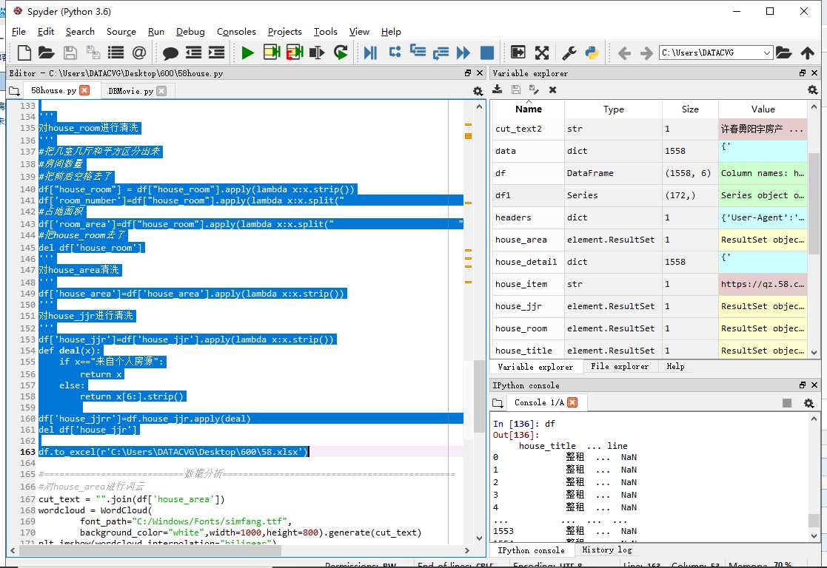Switch to the File explorer tab
827x568 pixels.
pyautogui.click(x=620, y=367)
